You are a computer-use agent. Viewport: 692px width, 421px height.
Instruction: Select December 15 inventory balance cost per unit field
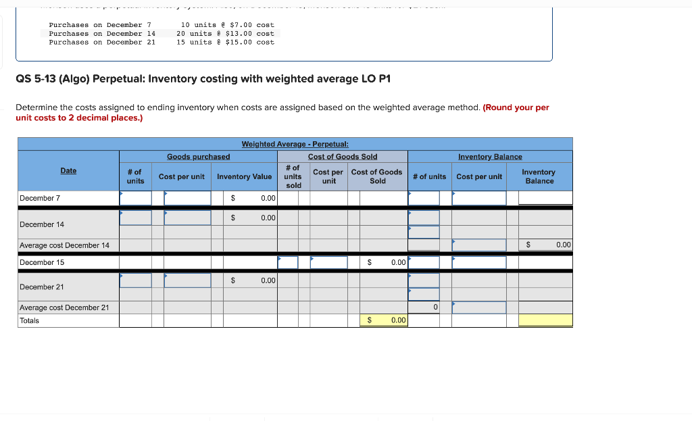coord(479,263)
